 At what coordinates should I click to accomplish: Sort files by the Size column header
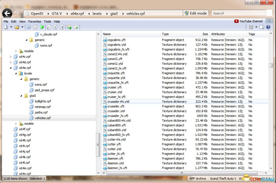(201, 34)
